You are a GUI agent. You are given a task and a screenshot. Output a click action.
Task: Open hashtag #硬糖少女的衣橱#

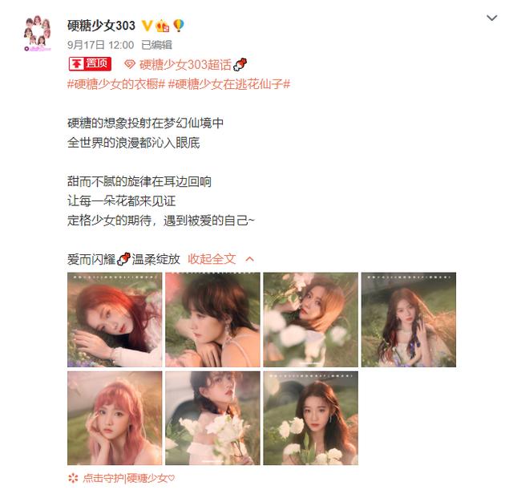click(115, 84)
